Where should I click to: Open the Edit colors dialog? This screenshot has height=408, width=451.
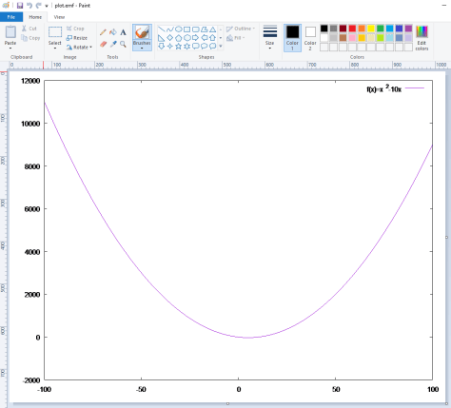coord(422,38)
